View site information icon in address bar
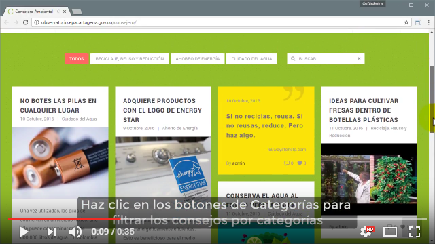Image resolution: width=435 pixels, height=244 pixels. click(x=37, y=22)
